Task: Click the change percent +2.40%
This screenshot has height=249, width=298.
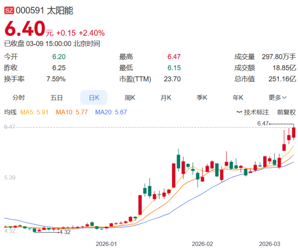Action: (x=92, y=33)
